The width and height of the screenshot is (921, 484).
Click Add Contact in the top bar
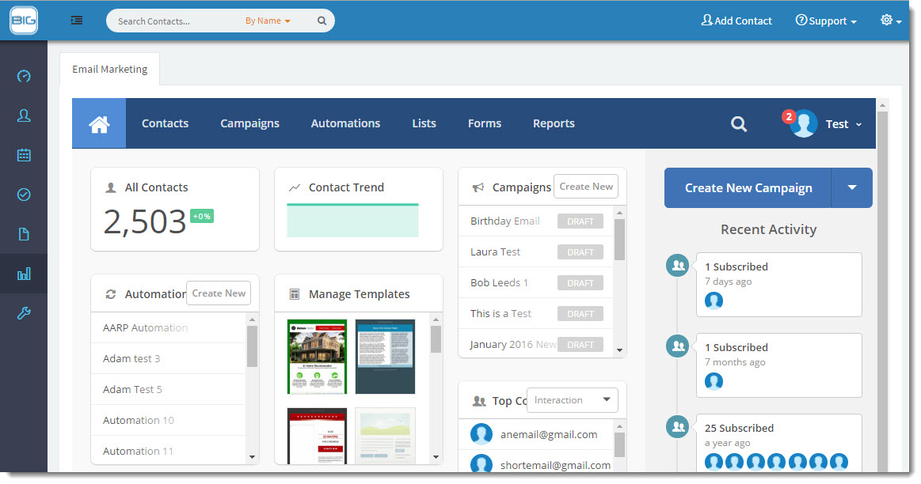(x=736, y=21)
